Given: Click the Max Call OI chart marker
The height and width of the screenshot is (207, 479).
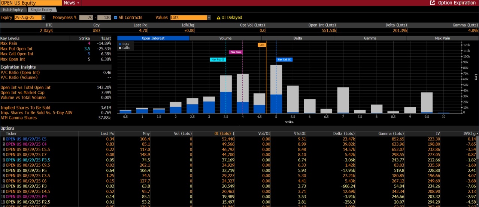Looking at the screenshot, I should (x=284, y=59).
